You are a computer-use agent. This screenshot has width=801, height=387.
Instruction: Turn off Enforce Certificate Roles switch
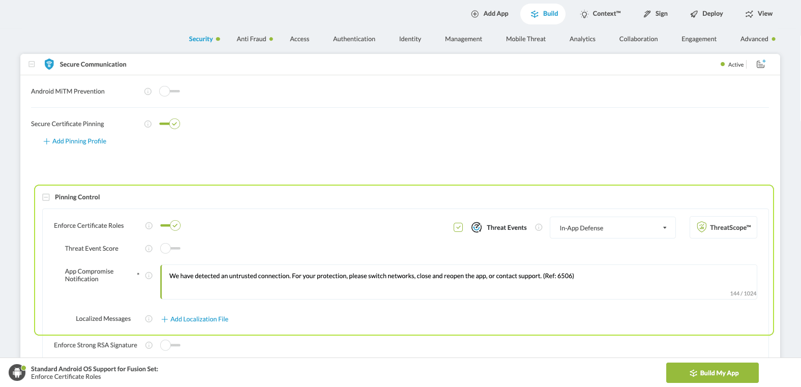170,225
